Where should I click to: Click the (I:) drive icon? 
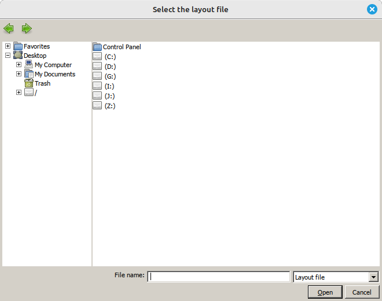click(x=97, y=86)
